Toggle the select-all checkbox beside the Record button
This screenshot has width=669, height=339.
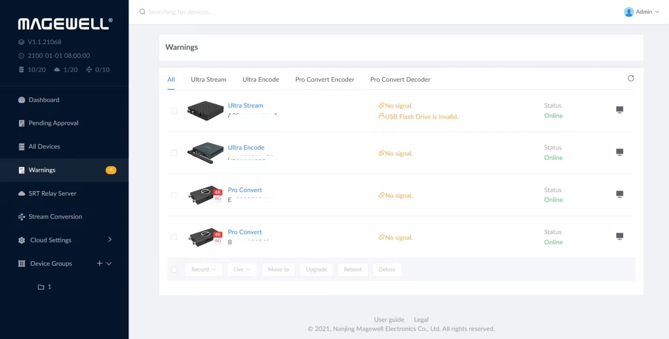coord(174,270)
